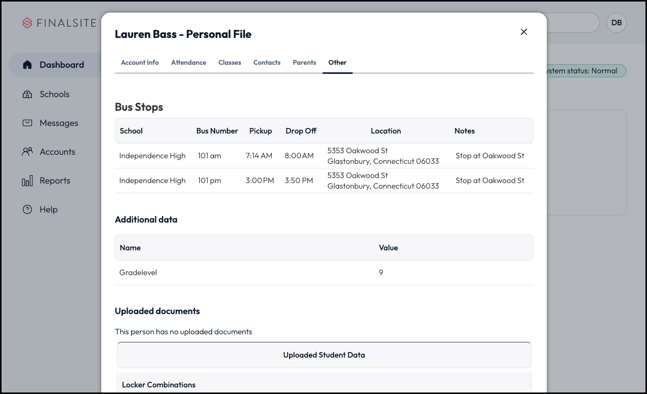This screenshot has width=647, height=394.
Task: Click the 3:50 PM drop off time
Action: 299,181
